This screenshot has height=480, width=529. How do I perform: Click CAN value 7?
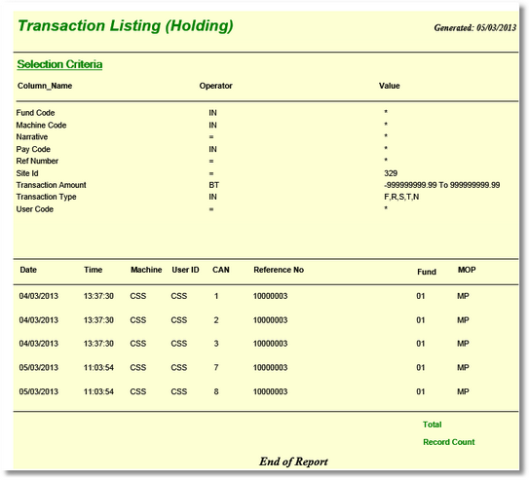216,367
